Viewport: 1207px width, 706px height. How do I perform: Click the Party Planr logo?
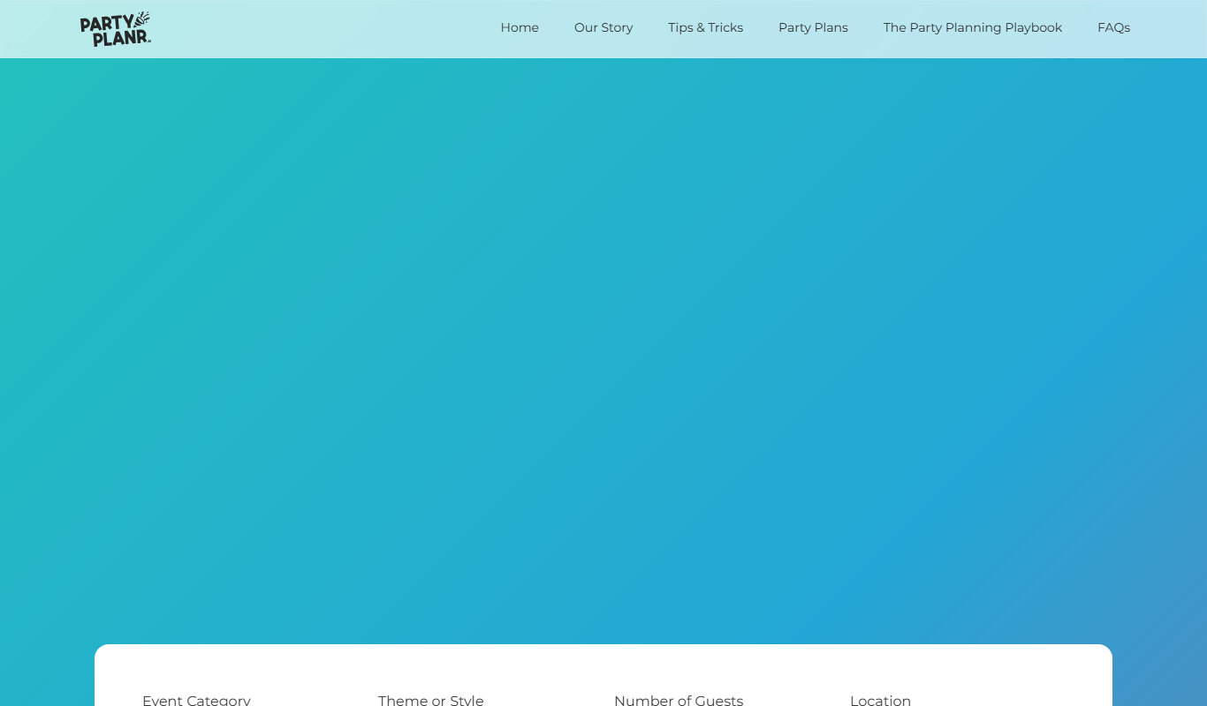click(116, 29)
